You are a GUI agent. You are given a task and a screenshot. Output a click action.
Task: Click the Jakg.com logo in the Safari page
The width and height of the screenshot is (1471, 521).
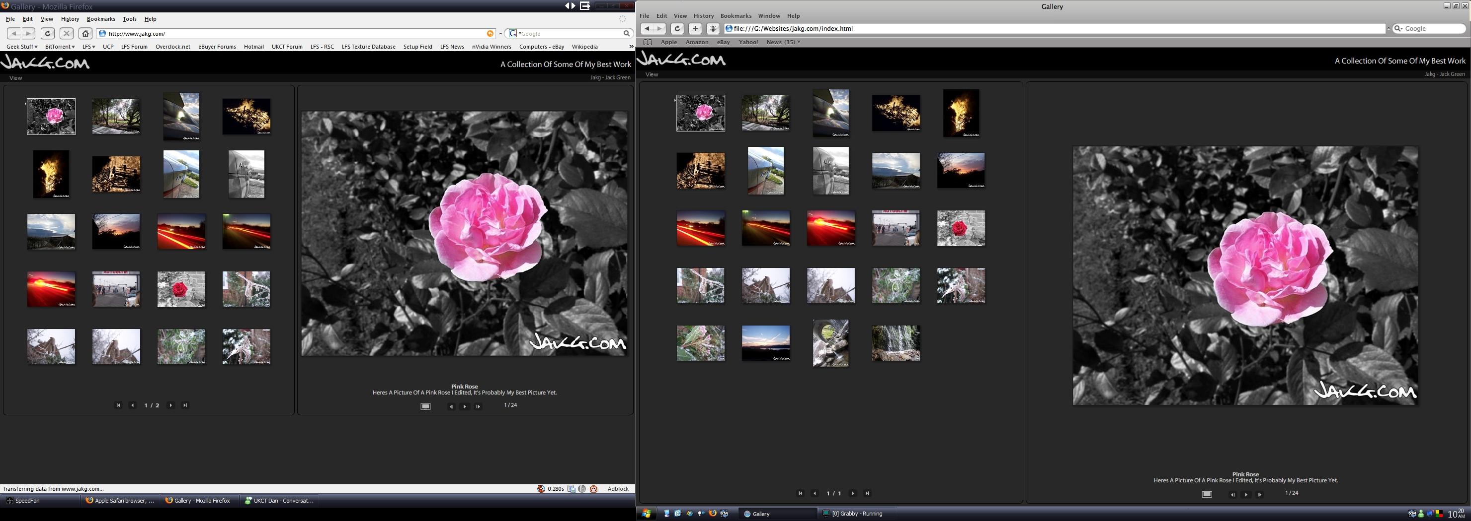[681, 58]
